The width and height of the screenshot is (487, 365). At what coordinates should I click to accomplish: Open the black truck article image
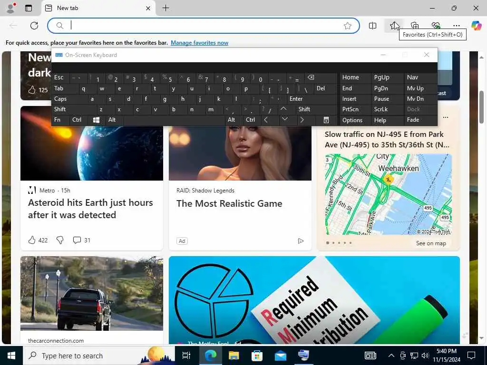92,293
